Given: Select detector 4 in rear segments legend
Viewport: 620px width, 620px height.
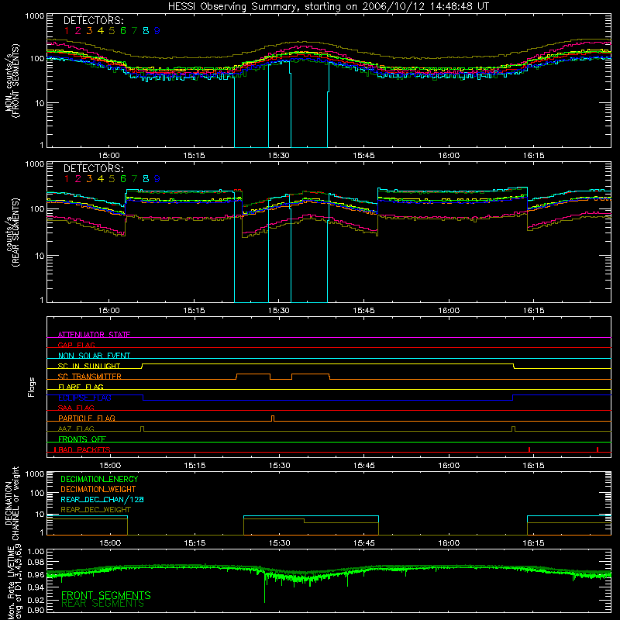Looking at the screenshot, I should point(101,179).
